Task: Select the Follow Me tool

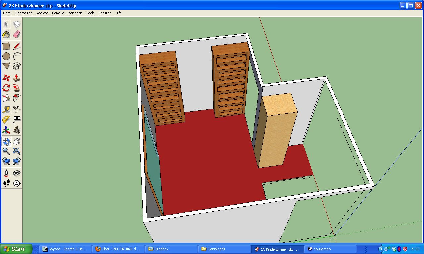Action: [x=17, y=88]
